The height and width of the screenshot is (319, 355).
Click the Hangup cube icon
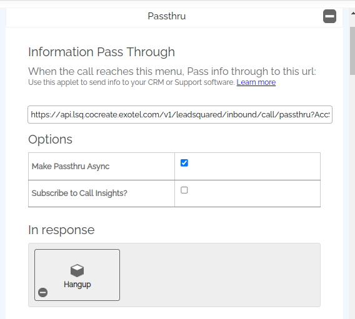(77, 270)
